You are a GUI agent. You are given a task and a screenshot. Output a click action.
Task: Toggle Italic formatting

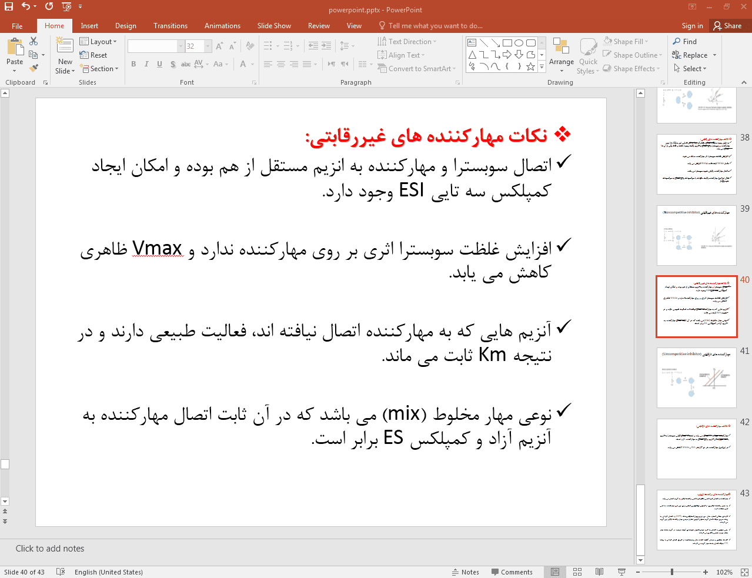point(146,64)
